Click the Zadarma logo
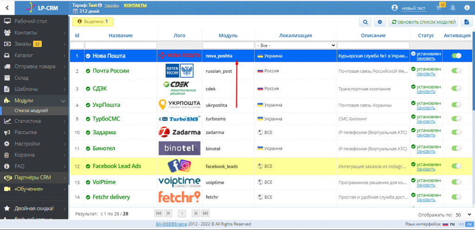The height and width of the screenshot is (230, 475). click(x=180, y=132)
